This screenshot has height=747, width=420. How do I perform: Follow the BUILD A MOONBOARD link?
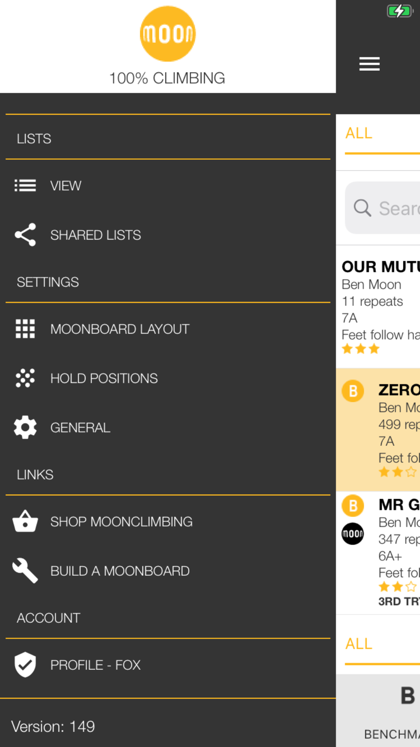[168, 571]
